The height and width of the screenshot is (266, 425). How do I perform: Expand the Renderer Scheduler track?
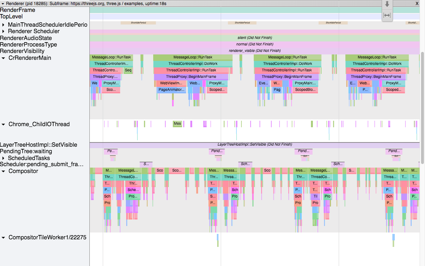pos(4,31)
